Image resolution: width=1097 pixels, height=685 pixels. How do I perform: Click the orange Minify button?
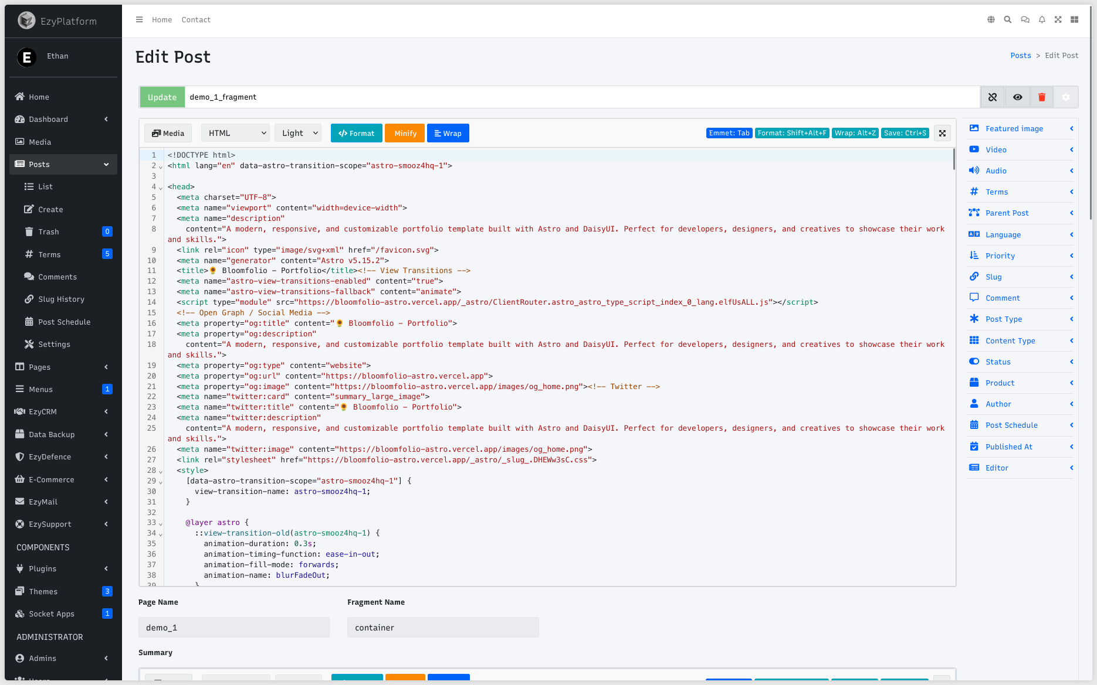pyautogui.click(x=405, y=134)
